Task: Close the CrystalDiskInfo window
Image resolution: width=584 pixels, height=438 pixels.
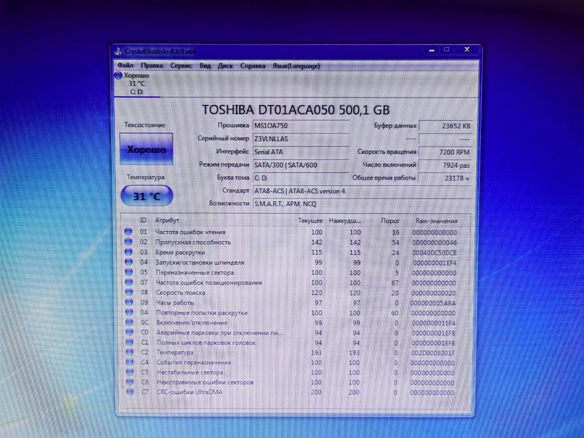Action: 467,50
